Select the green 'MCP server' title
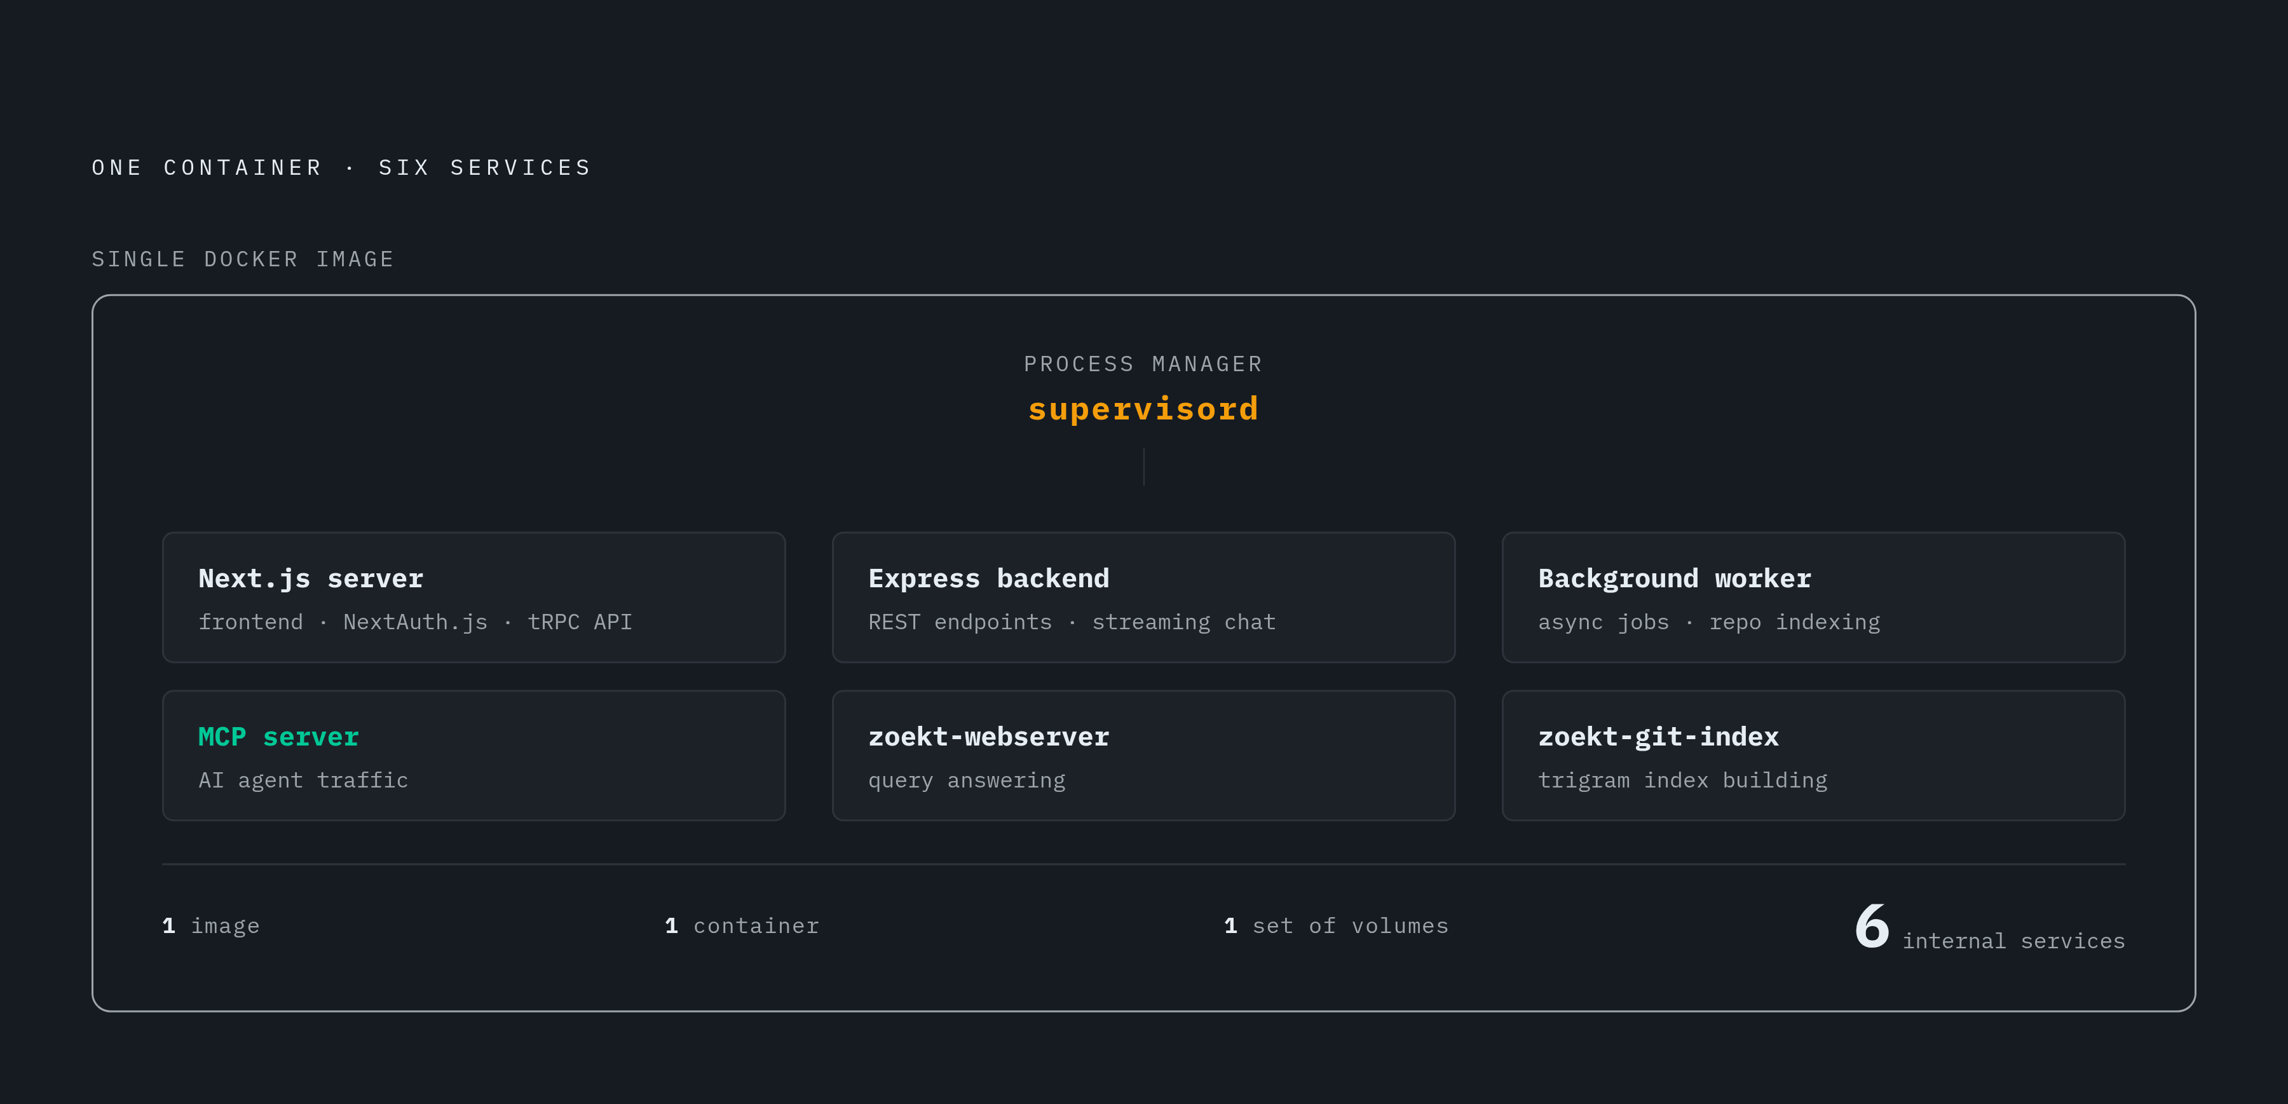This screenshot has height=1104, width=2288. pos(278,736)
